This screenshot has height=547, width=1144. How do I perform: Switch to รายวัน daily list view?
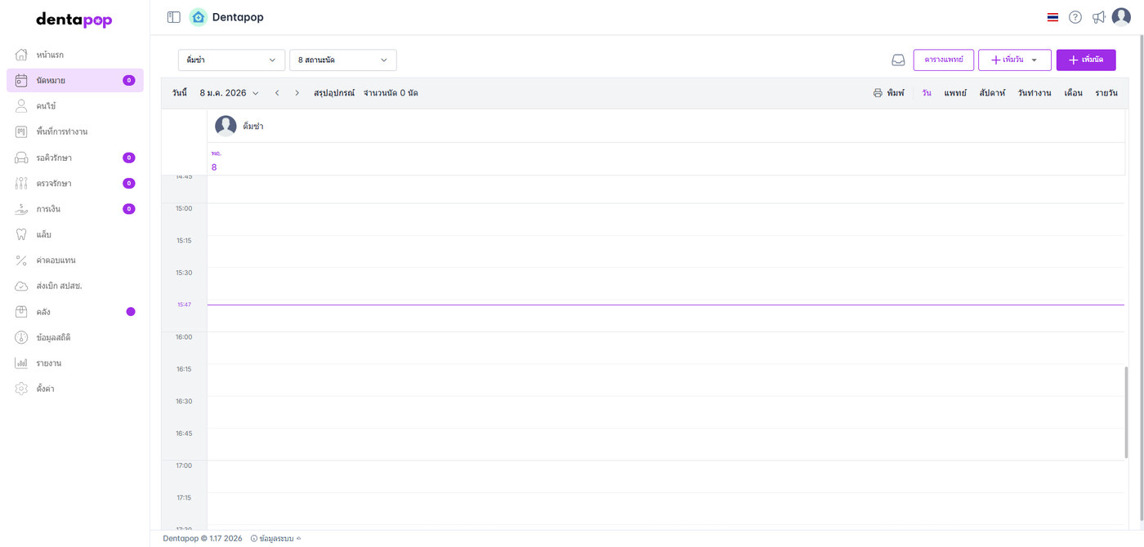click(1106, 93)
